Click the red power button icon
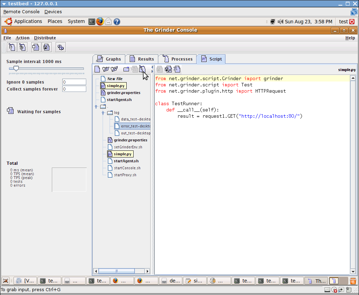The height and width of the screenshot is (295, 359). pos(352,22)
